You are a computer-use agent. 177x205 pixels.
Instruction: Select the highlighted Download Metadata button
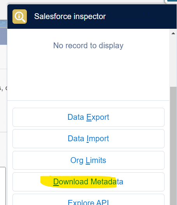pos(88,182)
